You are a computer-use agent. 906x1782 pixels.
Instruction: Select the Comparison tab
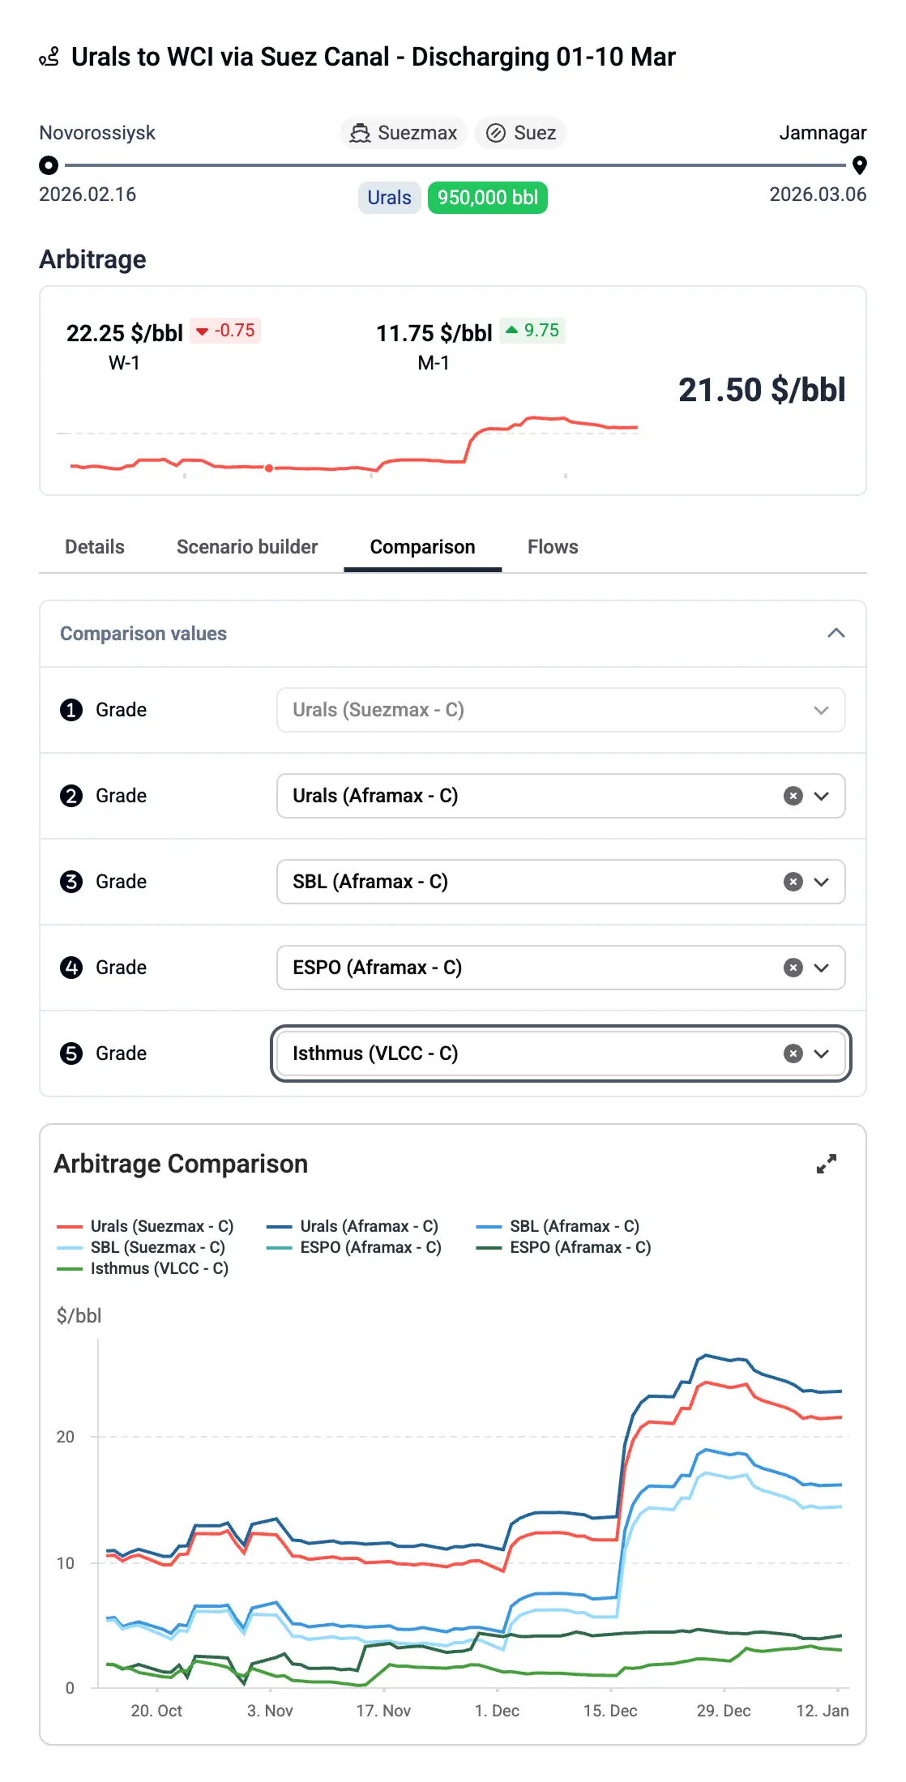click(423, 547)
